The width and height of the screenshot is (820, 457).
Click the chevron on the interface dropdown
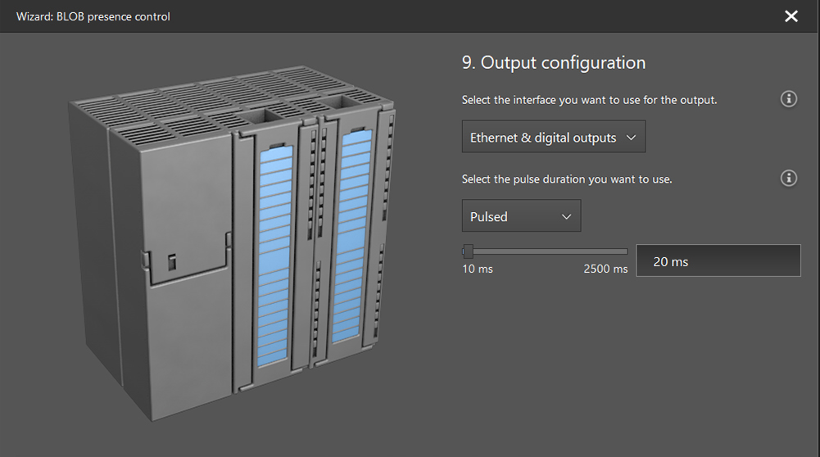pos(631,138)
